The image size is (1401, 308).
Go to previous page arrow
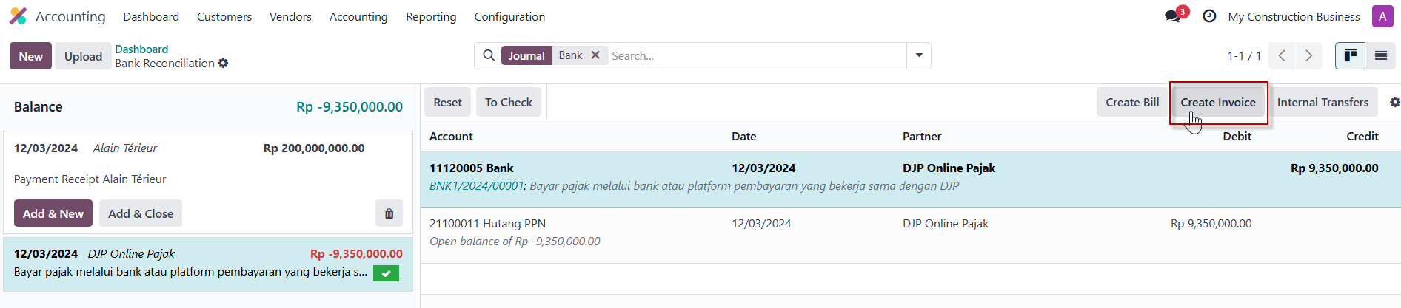1282,56
